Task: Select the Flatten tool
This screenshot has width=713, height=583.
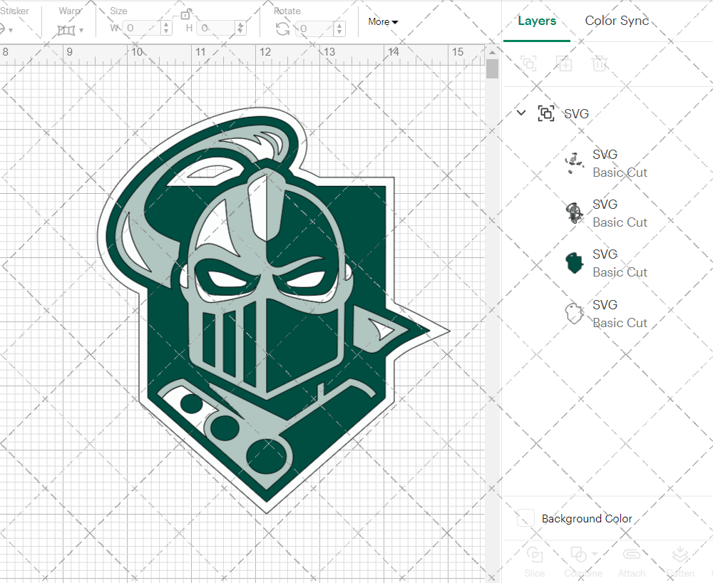Action: click(x=679, y=562)
